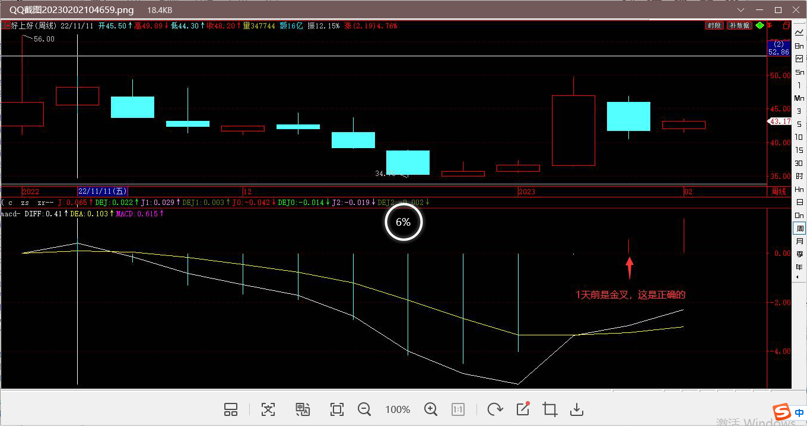Click the macd- indicator label

tap(11, 213)
